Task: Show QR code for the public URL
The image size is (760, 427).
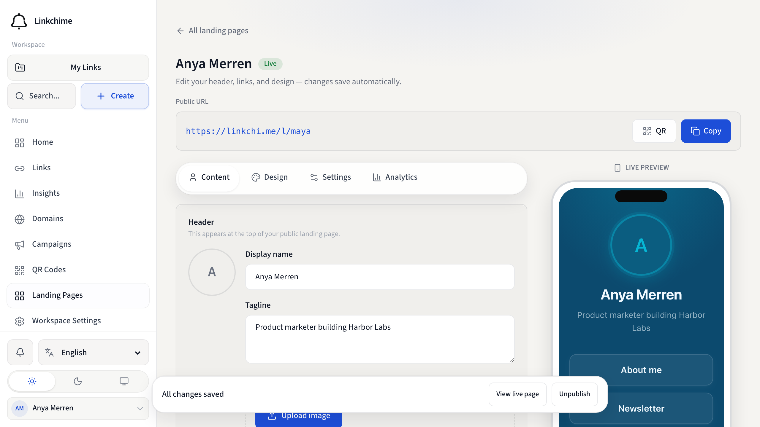Action: 654,131
